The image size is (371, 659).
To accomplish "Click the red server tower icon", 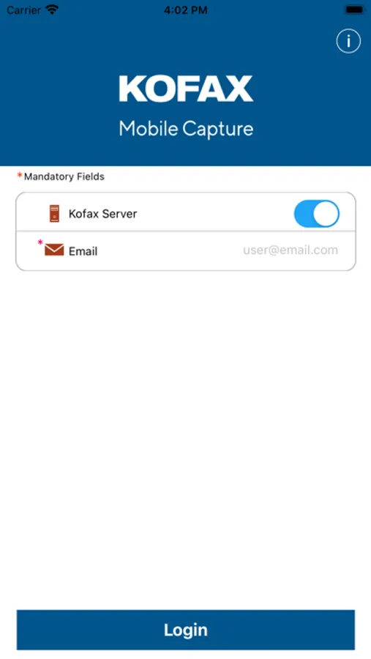I will pos(55,214).
